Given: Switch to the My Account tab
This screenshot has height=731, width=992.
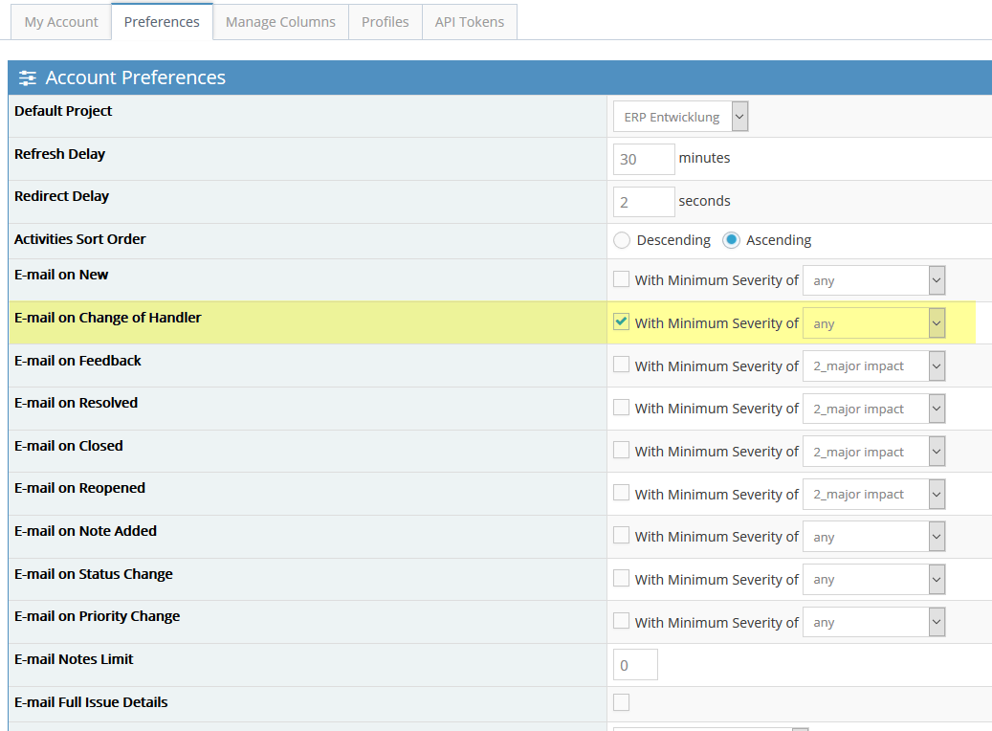Looking at the screenshot, I should (x=61, y=22).
